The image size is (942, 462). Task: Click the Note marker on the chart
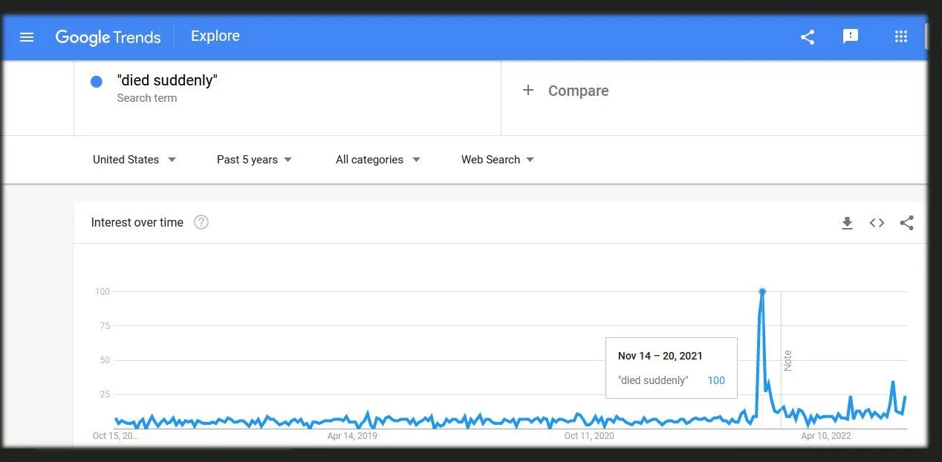click(787, 360)
